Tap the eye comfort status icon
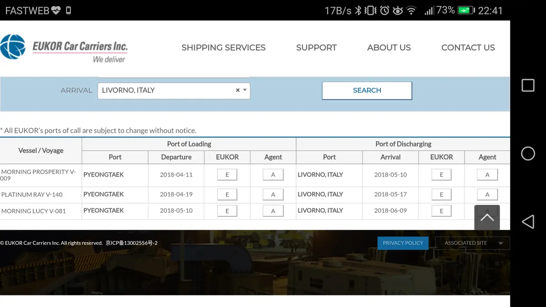This screenshot has width=546, height=307. [398, 10]
